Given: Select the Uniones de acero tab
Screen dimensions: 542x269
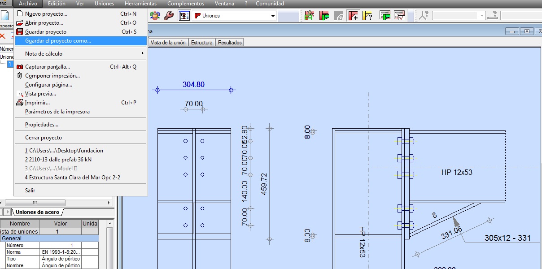Looking at the screenshot, I should click(x=38, y=212).
